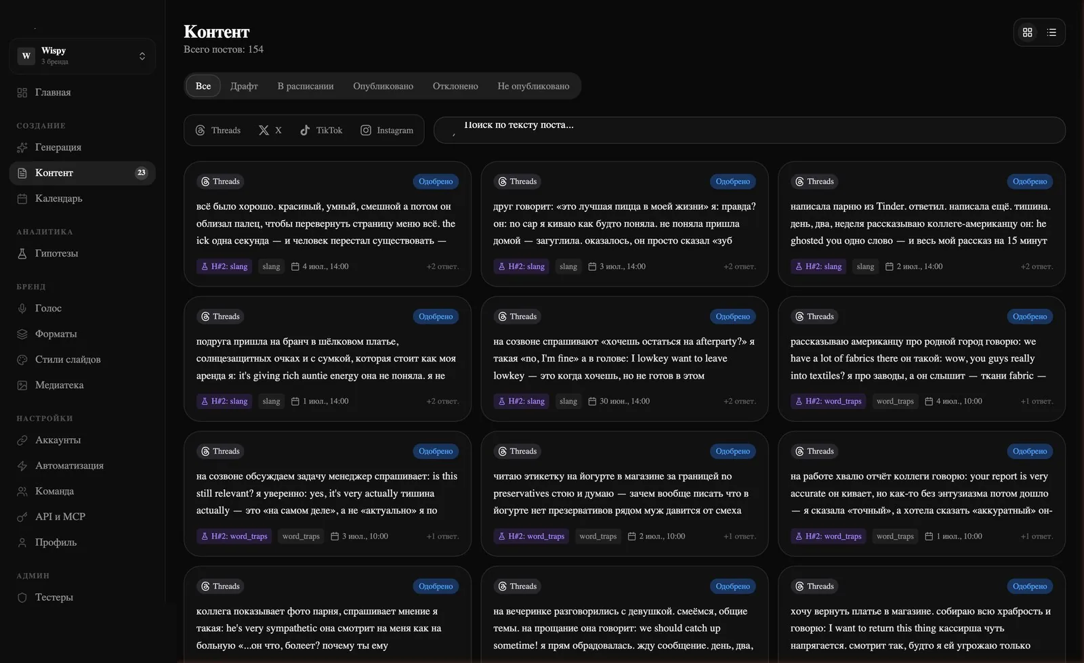Viewport: 1084px width, 663px height.
Task: Click Threads badge on the yogurt label post
Action: 518,451
